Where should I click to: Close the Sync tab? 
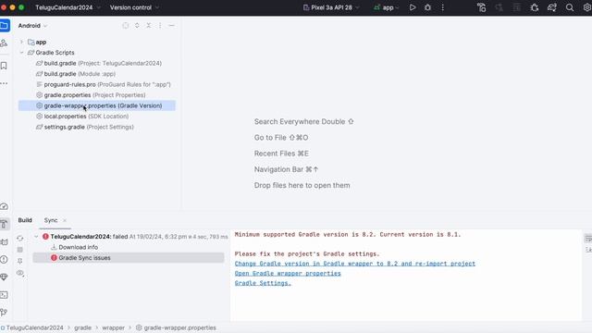coord(65,220)
